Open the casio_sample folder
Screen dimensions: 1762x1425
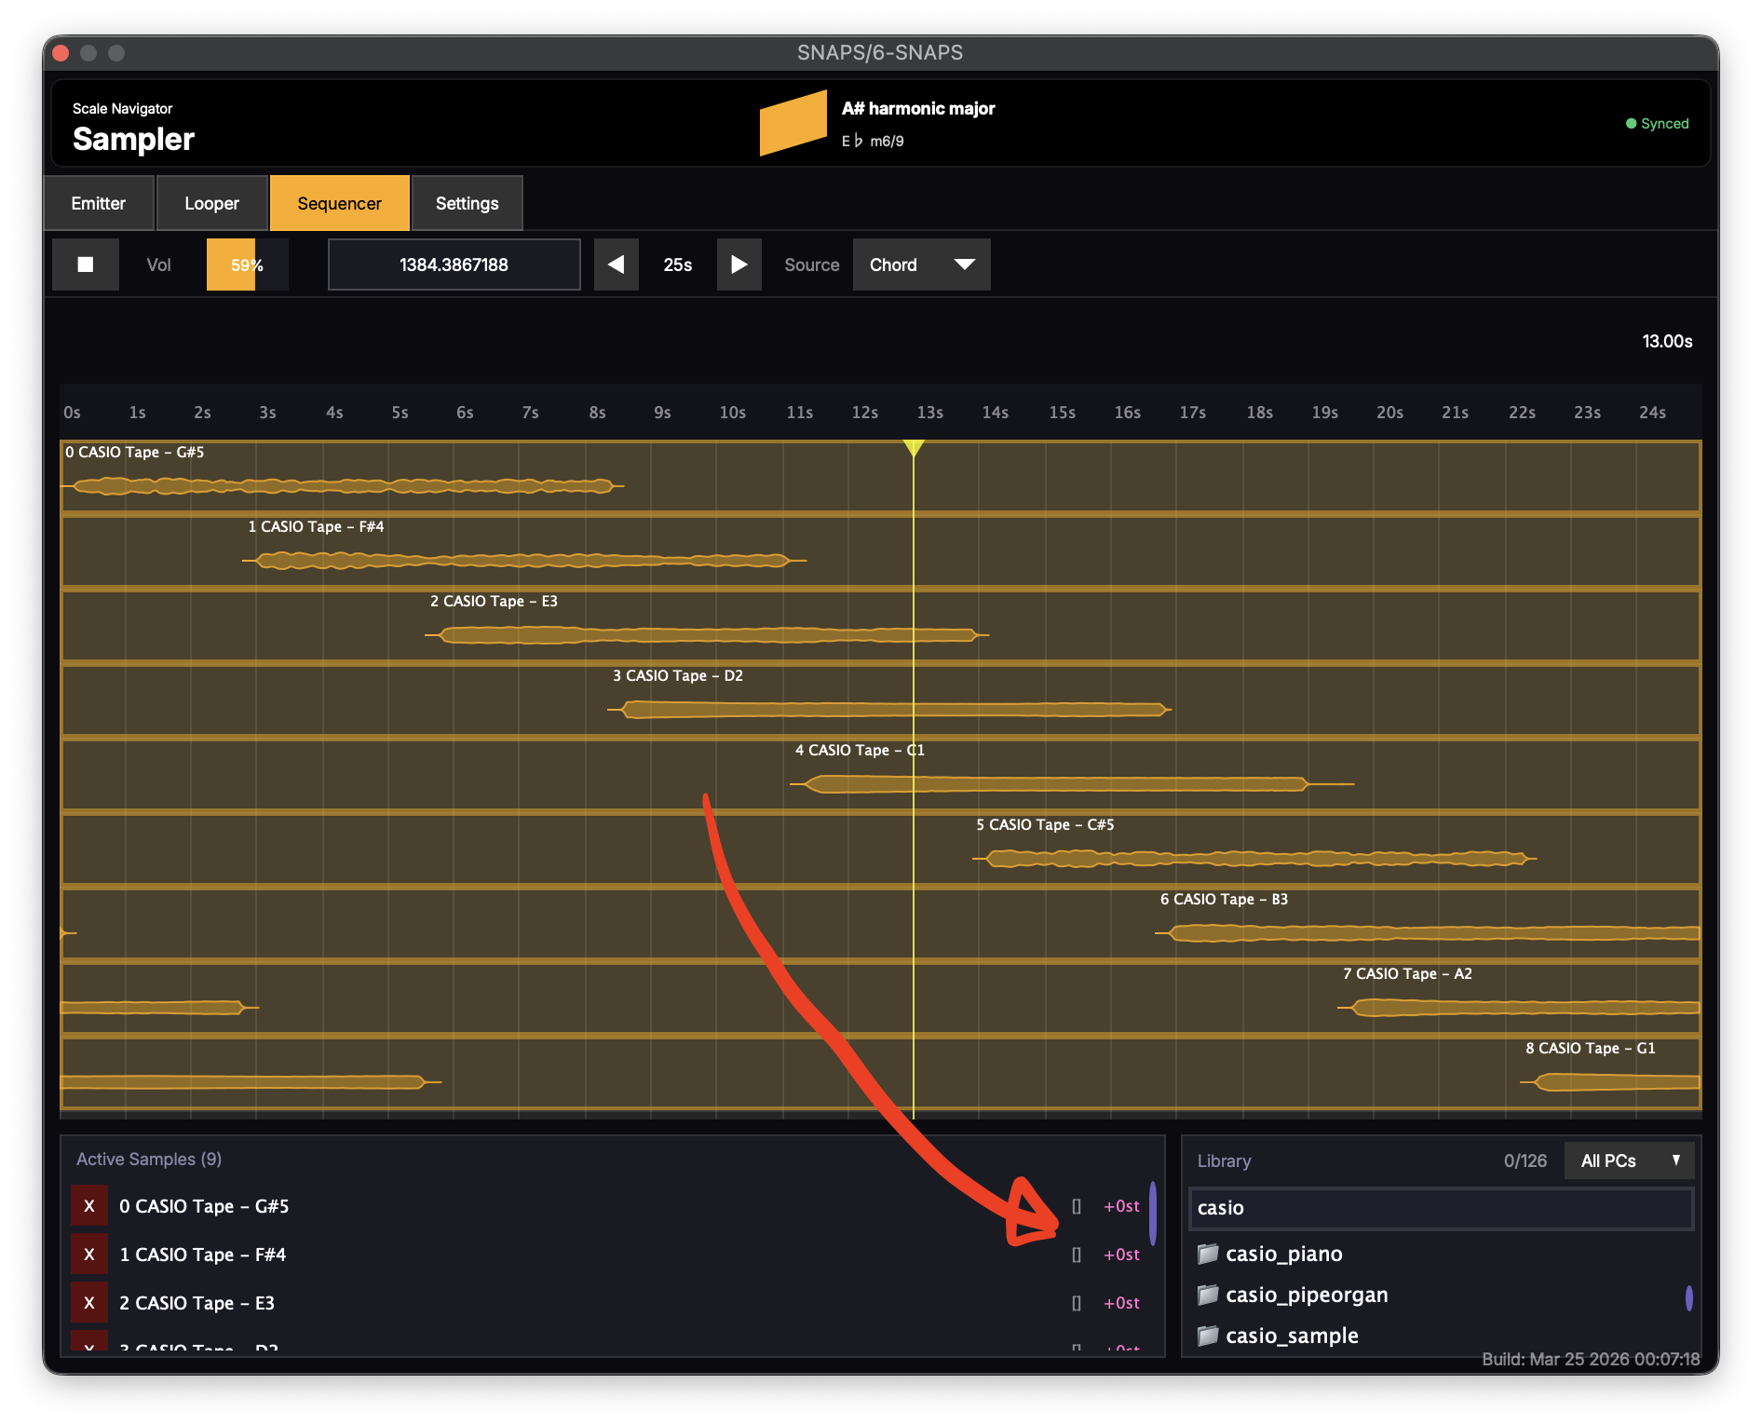click(1278, 1336)
